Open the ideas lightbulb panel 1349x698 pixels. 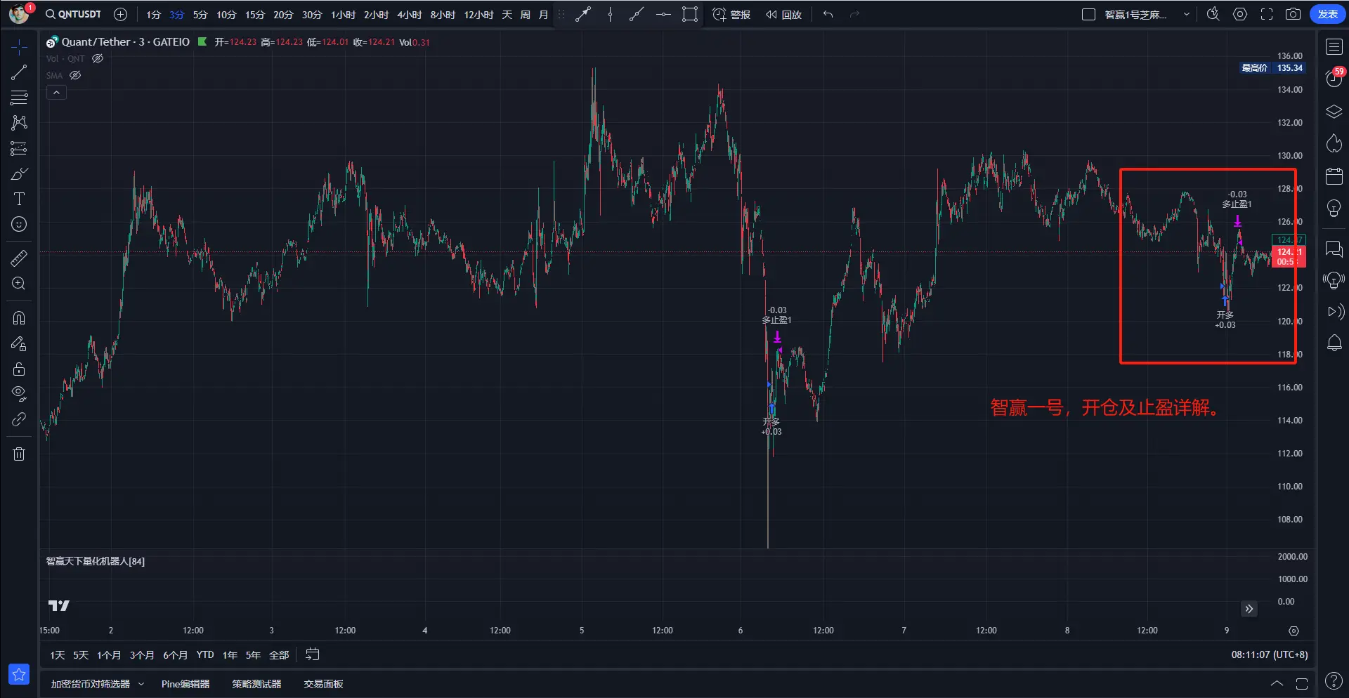(x=1334, y=209)
